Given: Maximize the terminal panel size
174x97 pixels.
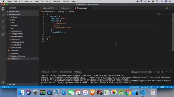Looking at the screenshot, I should (167, 72).
